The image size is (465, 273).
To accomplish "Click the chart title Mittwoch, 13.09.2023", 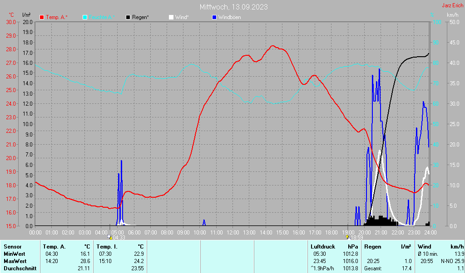I will point(233,7).
